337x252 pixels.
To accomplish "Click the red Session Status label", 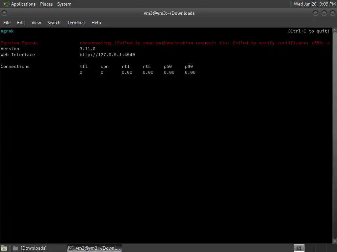I will pos(19,43).
